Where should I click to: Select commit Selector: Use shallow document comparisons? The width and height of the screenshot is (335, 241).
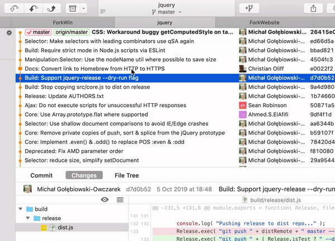click(175, 124)
